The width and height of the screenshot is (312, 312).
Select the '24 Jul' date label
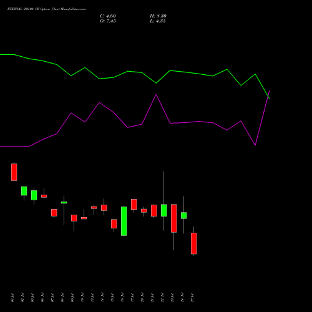[x=182, y=298]
